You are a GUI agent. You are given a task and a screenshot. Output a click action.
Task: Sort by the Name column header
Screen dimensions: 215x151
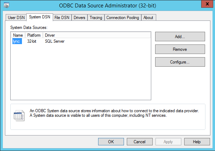click(18, 35)
